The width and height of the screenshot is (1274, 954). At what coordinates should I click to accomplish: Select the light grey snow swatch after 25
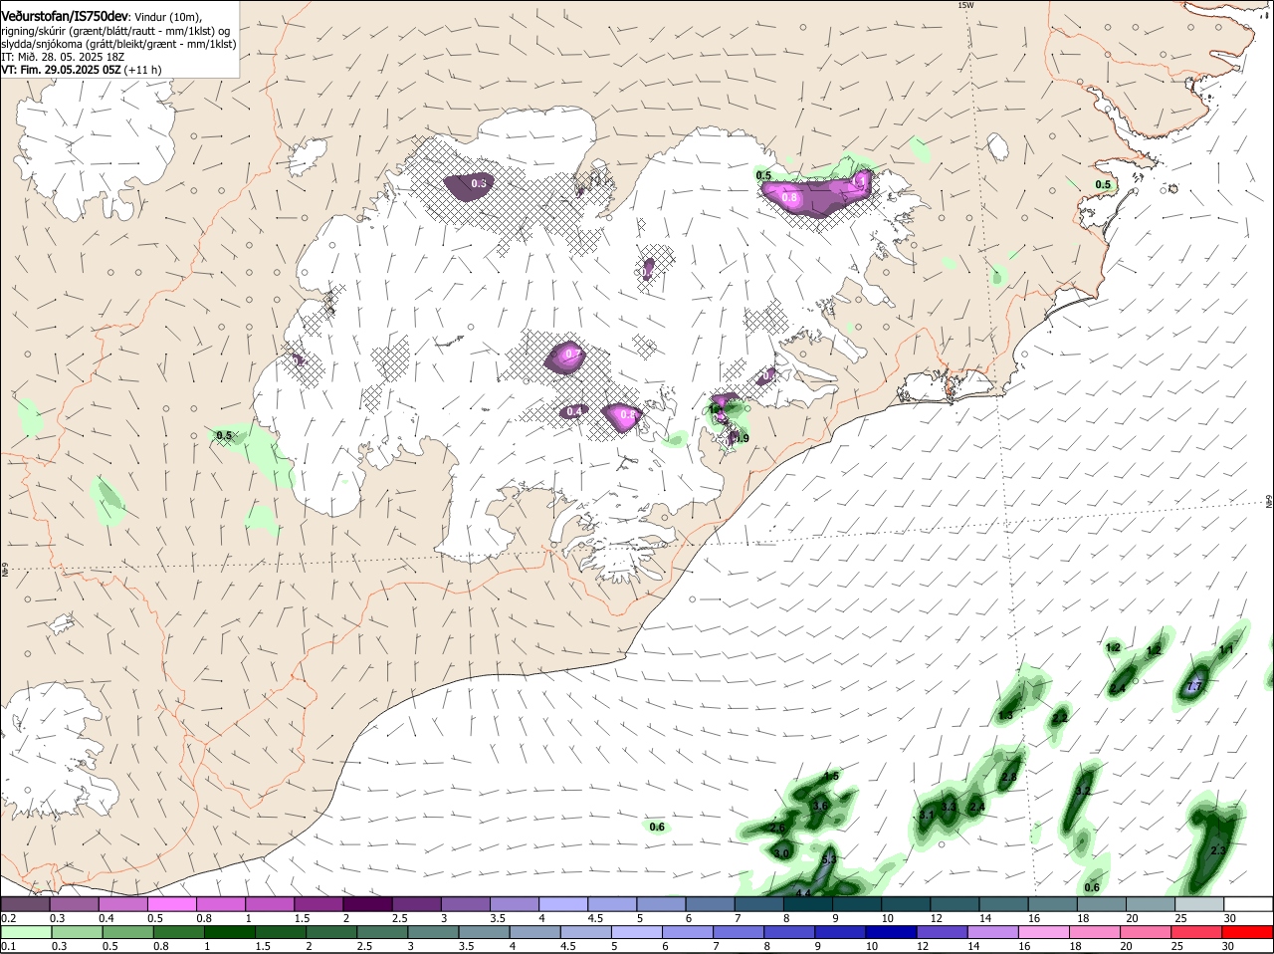pos(1199,903)
